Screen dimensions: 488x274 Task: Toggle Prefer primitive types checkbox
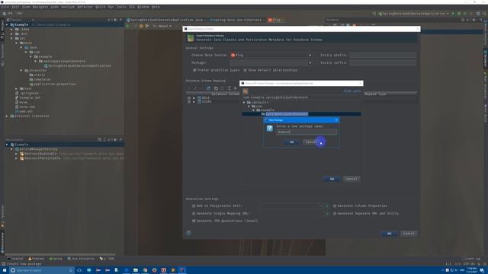click(x=194, y=70)
